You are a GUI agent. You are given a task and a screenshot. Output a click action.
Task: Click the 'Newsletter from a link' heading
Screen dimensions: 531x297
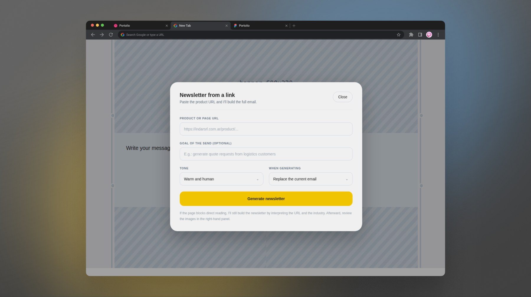click(x=207, y=95)
